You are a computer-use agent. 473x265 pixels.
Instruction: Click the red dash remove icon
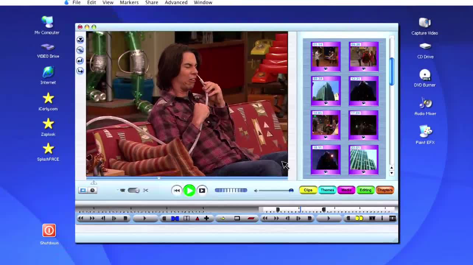point(251,218)
